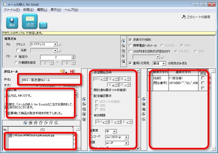The height and width of the screenshot is (154, 218).
Task: Click blue arrow in strip left of replacement table
Action: click(x=144, y=99)
